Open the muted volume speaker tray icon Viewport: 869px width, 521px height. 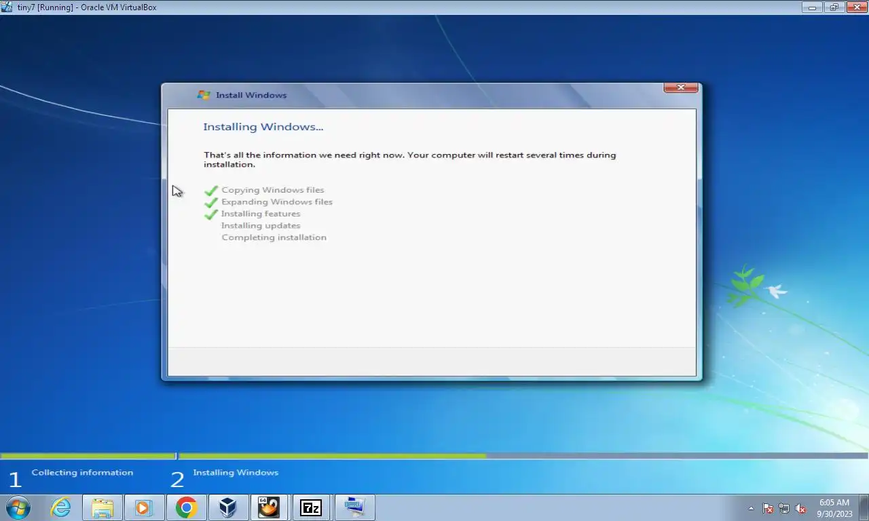coord(800,508)
